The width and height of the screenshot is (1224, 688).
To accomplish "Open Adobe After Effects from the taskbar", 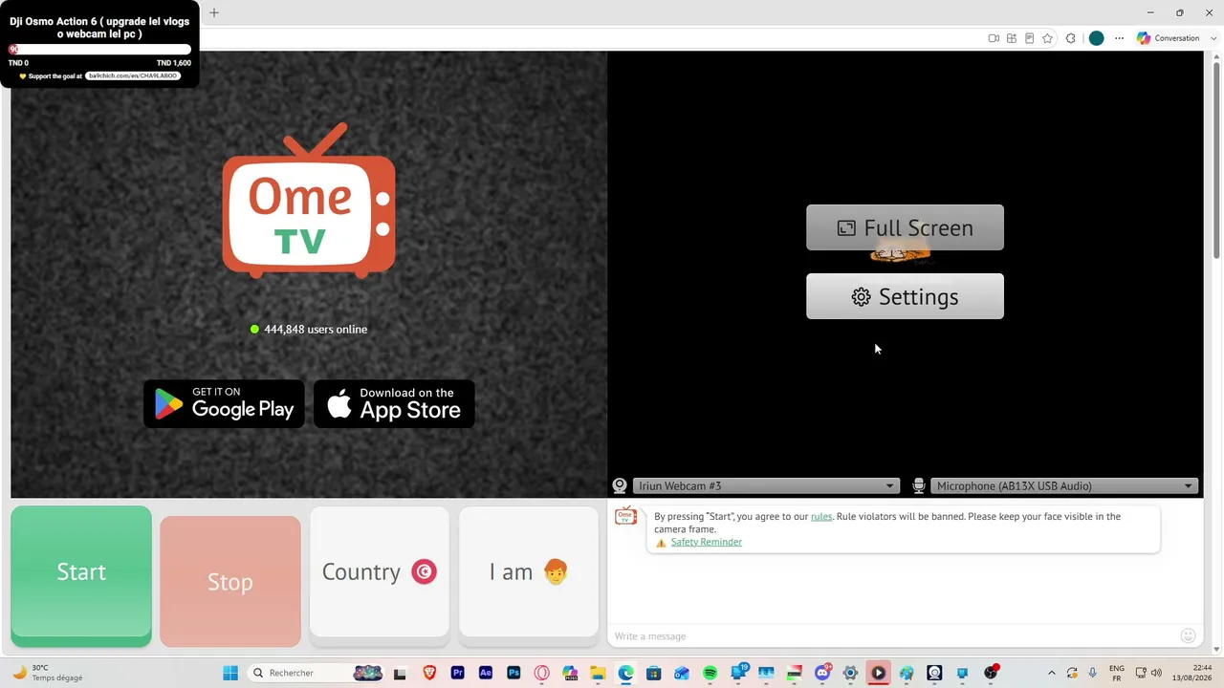I will coord(485,673).
